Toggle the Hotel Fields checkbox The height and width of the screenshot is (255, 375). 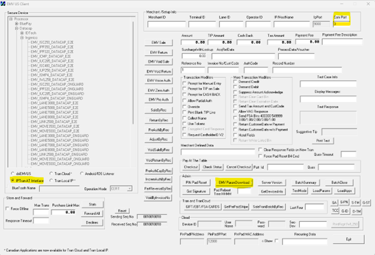pyautogui.click(x=235, y=135)
